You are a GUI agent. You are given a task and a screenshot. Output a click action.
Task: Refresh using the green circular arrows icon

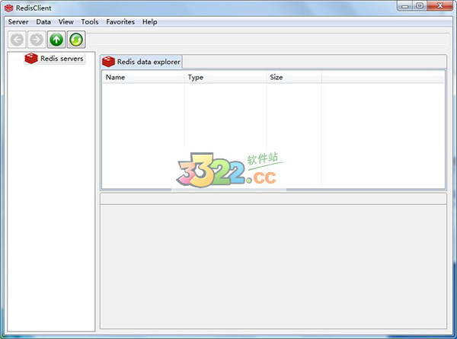76,40
